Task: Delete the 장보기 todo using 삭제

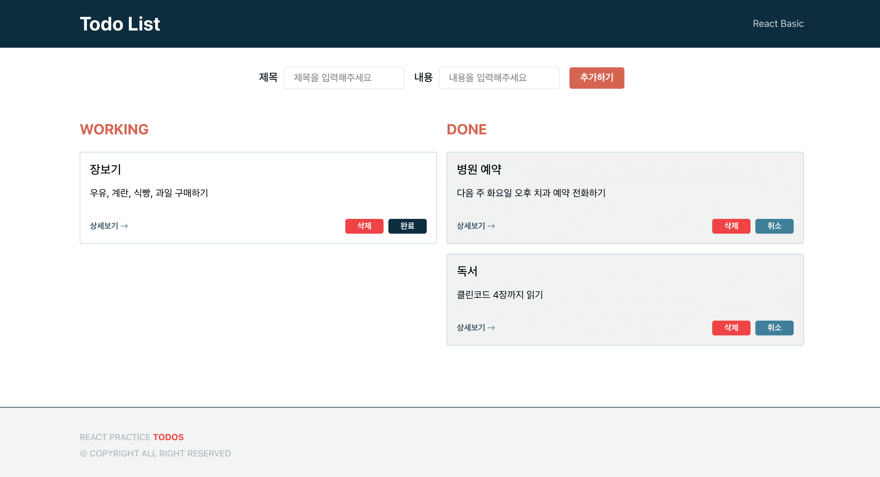Action: click(x=364, y=226)
